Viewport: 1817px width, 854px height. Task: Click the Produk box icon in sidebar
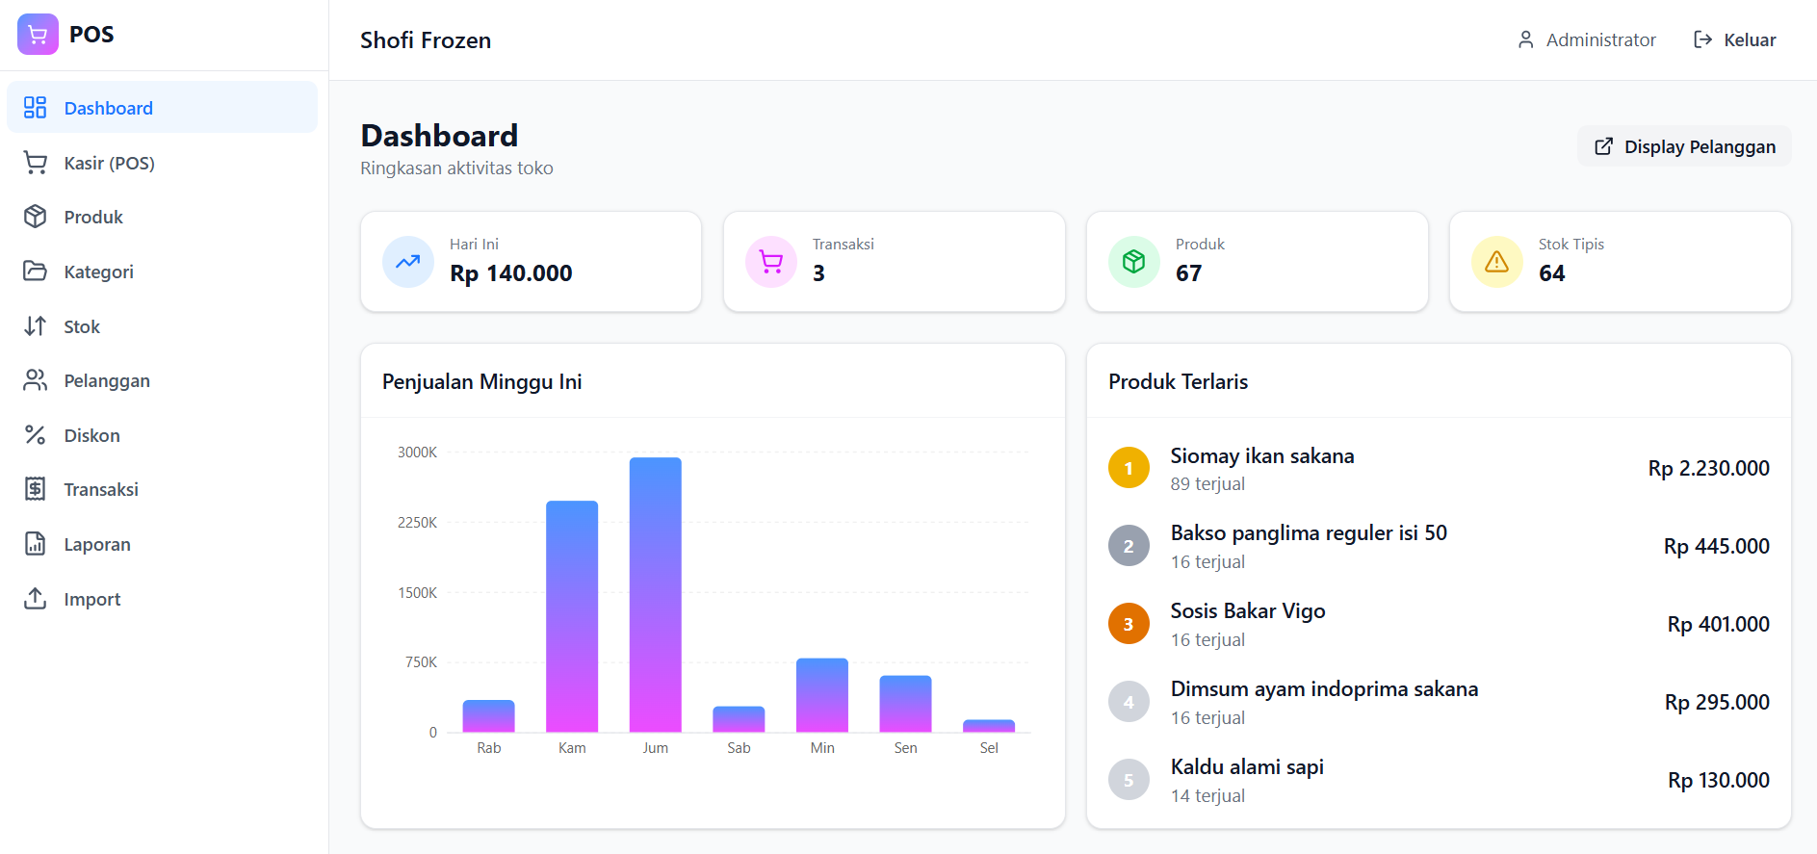click(x=35, y=217)
